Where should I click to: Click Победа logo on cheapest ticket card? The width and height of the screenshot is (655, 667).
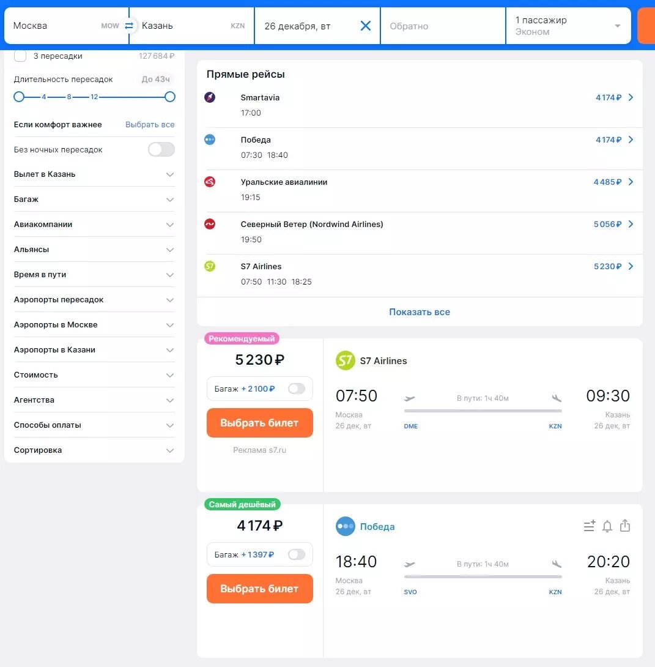345,527
